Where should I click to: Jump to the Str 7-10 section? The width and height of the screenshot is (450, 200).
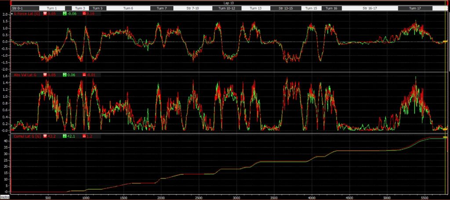(x=192, y=8)
